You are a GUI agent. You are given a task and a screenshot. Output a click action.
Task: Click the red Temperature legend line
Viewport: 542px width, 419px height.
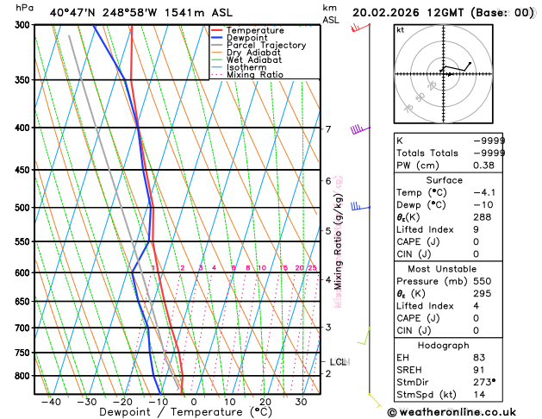pyautogui.click(x=218, y=29)
